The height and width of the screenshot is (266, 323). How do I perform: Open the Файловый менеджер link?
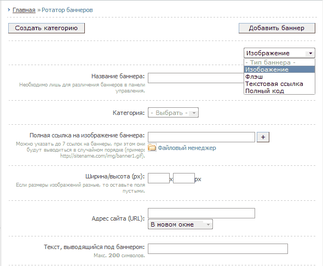[x=187, y=148]
